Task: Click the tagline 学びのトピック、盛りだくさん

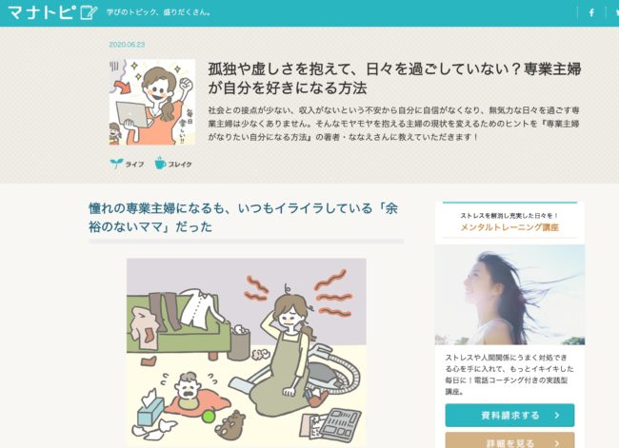Action: pos(158,12)
